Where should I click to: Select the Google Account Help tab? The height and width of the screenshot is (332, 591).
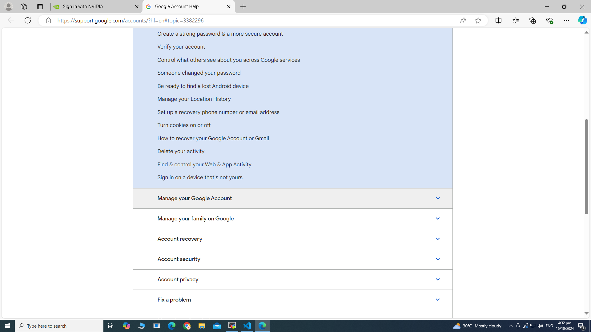tap(188, 6)
